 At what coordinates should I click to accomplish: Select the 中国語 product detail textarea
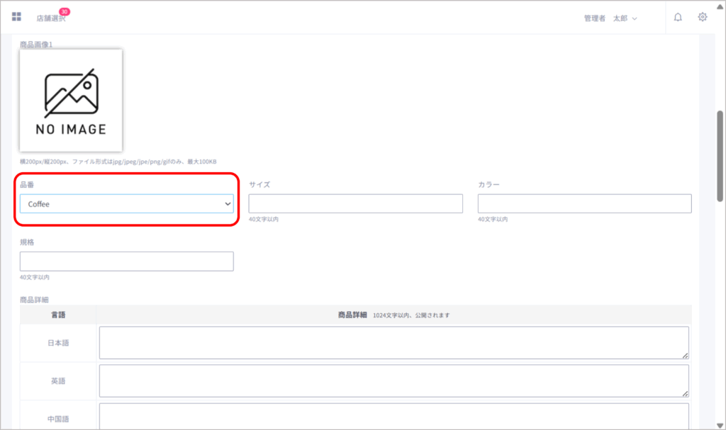393,416
